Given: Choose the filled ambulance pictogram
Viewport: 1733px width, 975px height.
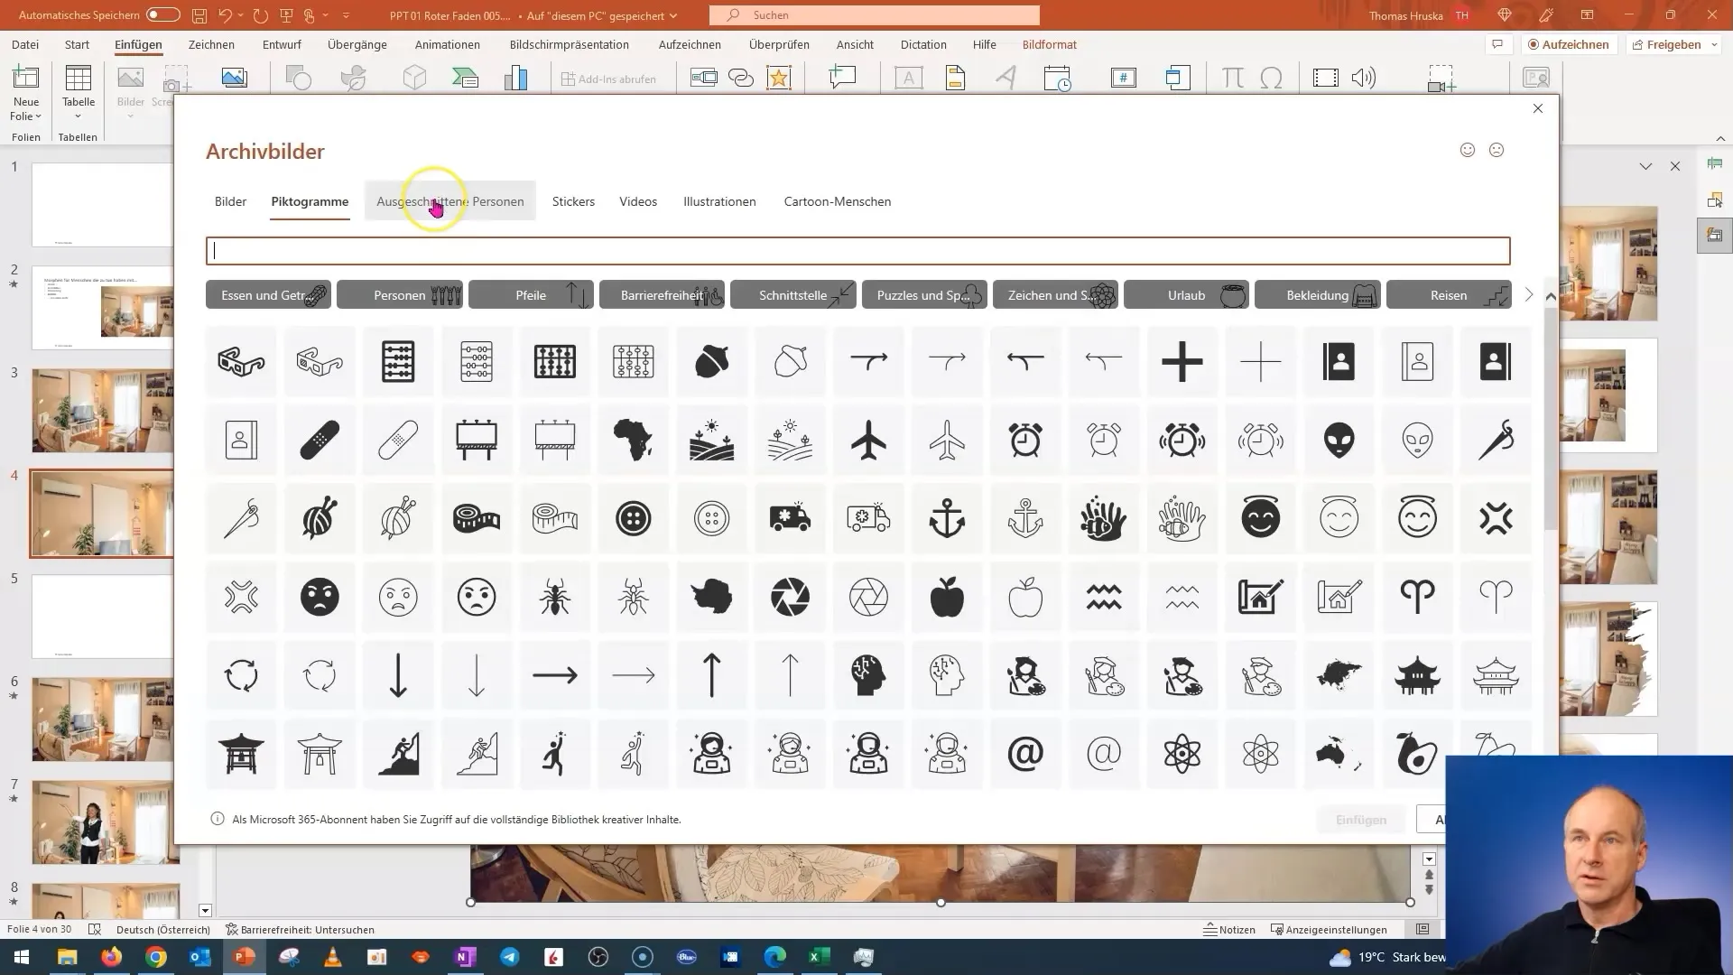Looking at the screenshot, I should (790, 518).
